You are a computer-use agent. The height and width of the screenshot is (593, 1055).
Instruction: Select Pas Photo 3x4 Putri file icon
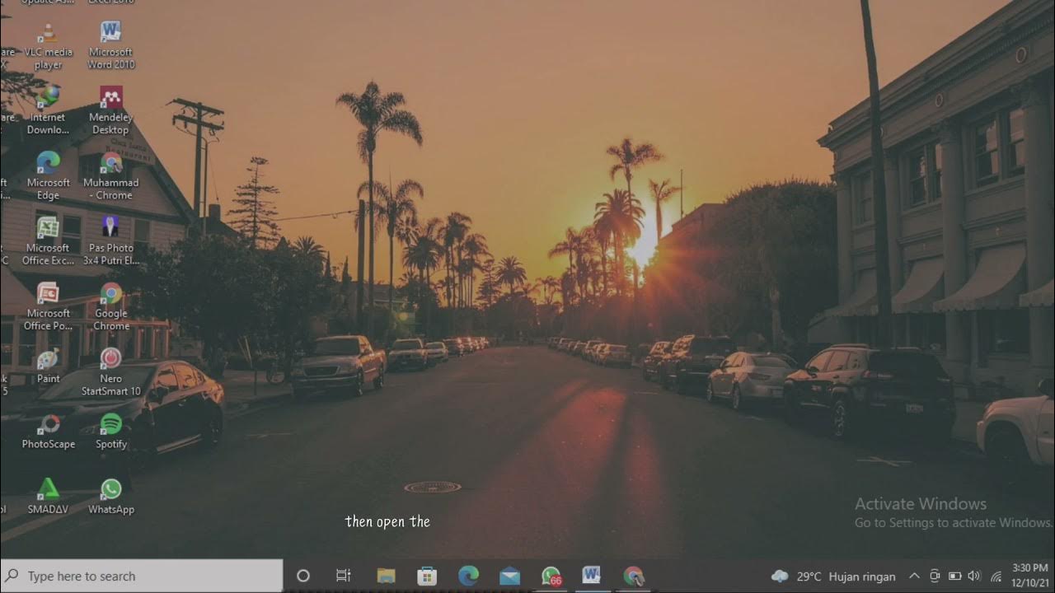[x=110, y=240]
